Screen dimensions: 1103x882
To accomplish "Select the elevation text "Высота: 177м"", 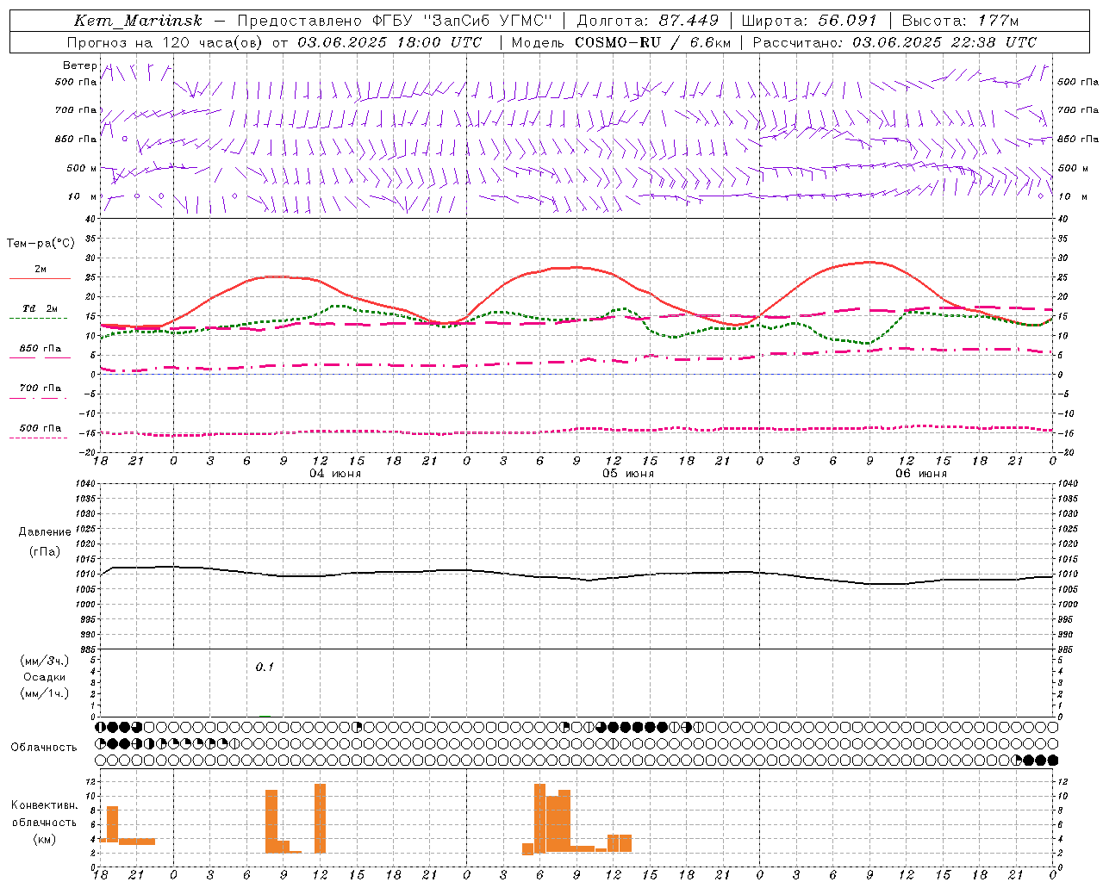I will click(960, 21).
